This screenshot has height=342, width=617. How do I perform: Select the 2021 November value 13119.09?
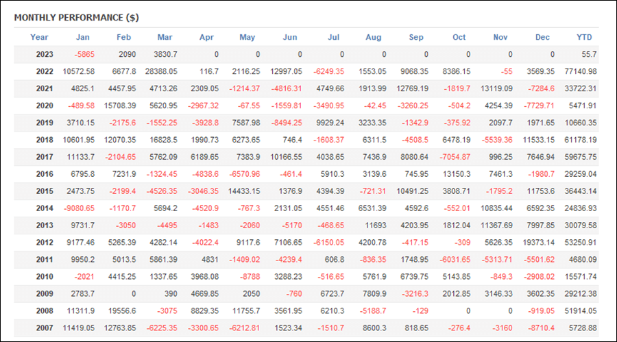(x=496, y=88)
